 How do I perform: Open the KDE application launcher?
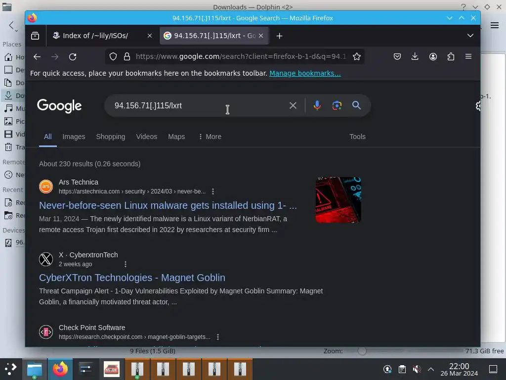point(11,369)
